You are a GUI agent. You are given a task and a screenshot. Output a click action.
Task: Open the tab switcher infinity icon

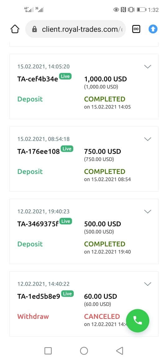coord(136,29)
